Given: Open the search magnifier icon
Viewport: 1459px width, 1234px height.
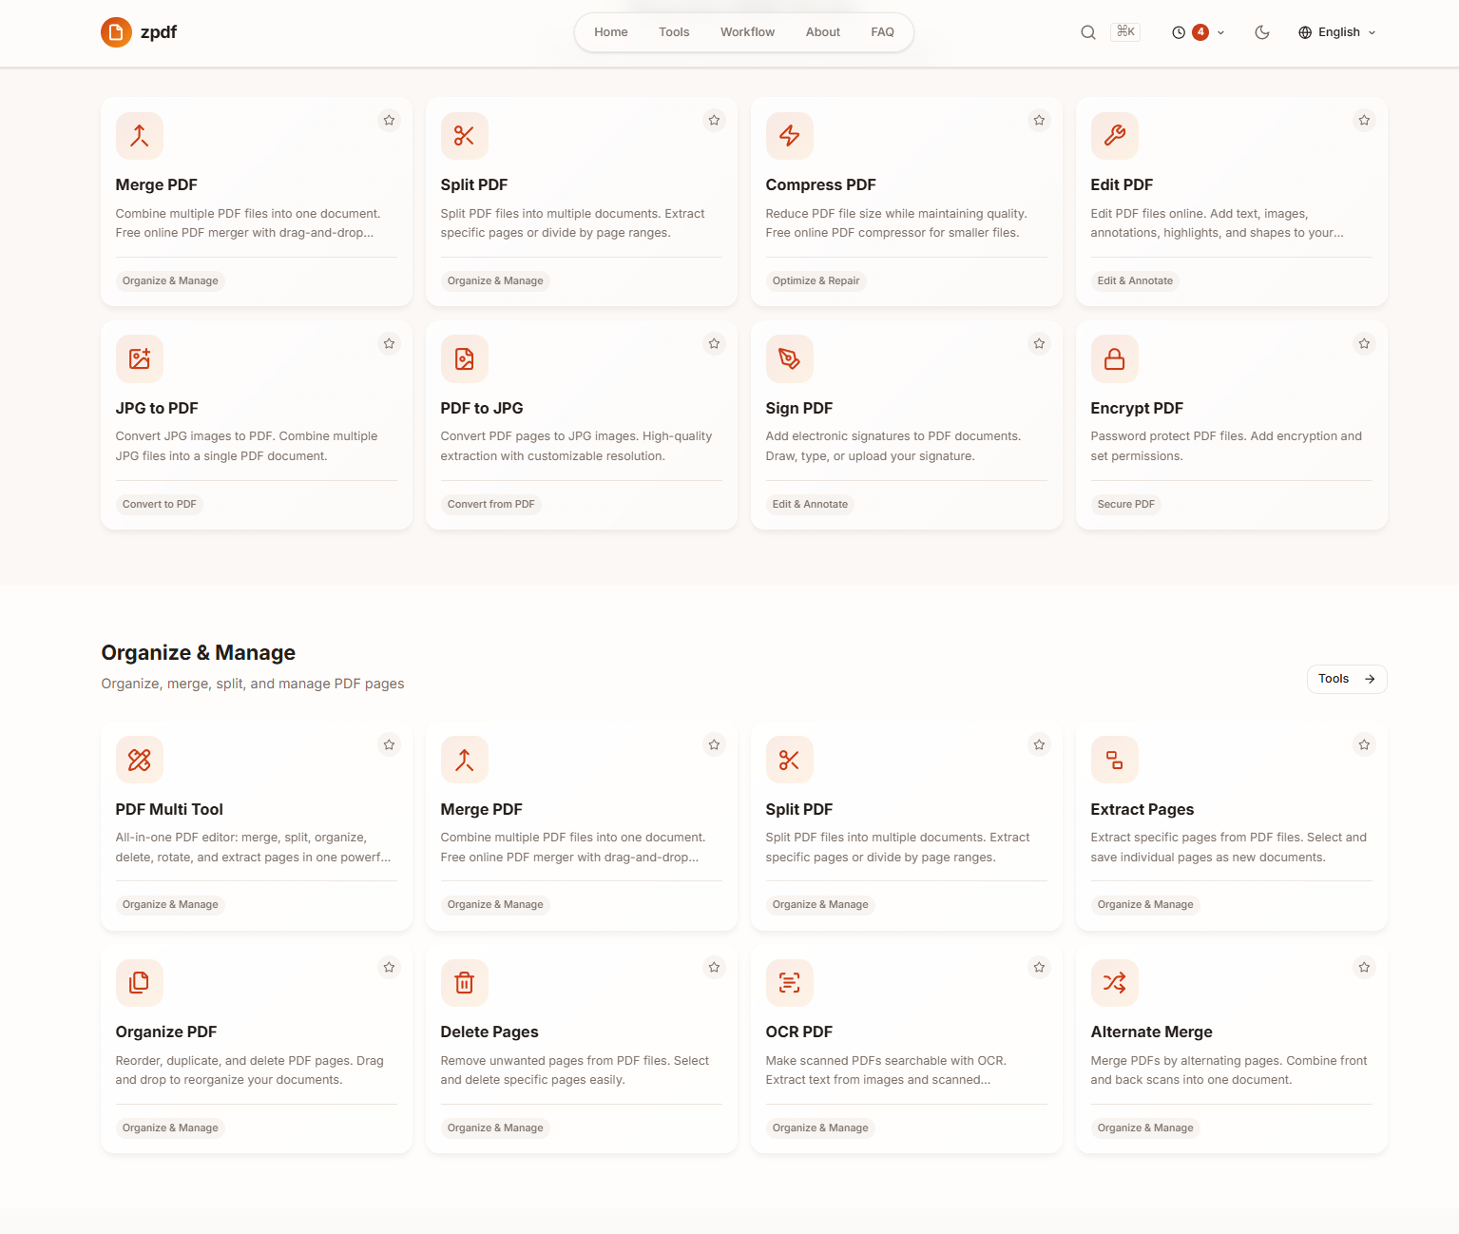Looking at the screenshot, I should [1088, 32].
